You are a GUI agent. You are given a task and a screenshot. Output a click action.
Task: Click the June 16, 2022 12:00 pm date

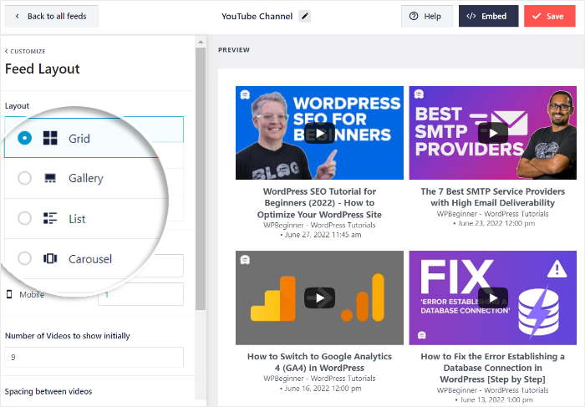click(x=321, y=389)
